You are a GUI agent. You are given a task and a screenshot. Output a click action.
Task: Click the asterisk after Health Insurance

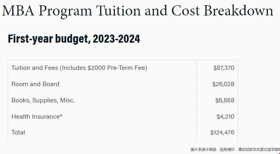point(61,115)
